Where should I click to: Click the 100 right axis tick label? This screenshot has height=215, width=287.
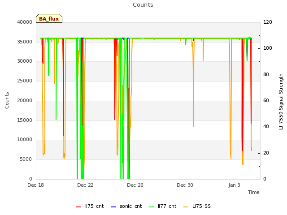[268, 48]
